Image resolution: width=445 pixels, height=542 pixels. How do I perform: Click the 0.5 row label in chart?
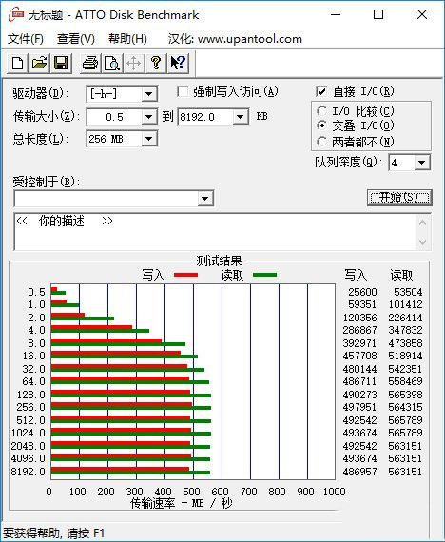[37, 292]
